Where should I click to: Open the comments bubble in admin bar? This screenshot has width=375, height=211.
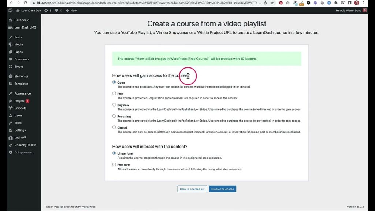58,11
